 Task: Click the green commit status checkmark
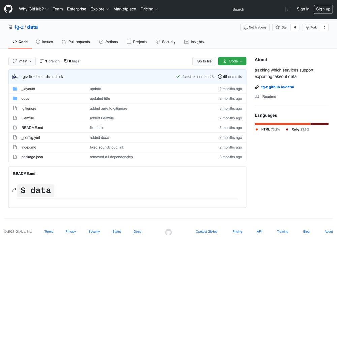[x=178, y=77]
